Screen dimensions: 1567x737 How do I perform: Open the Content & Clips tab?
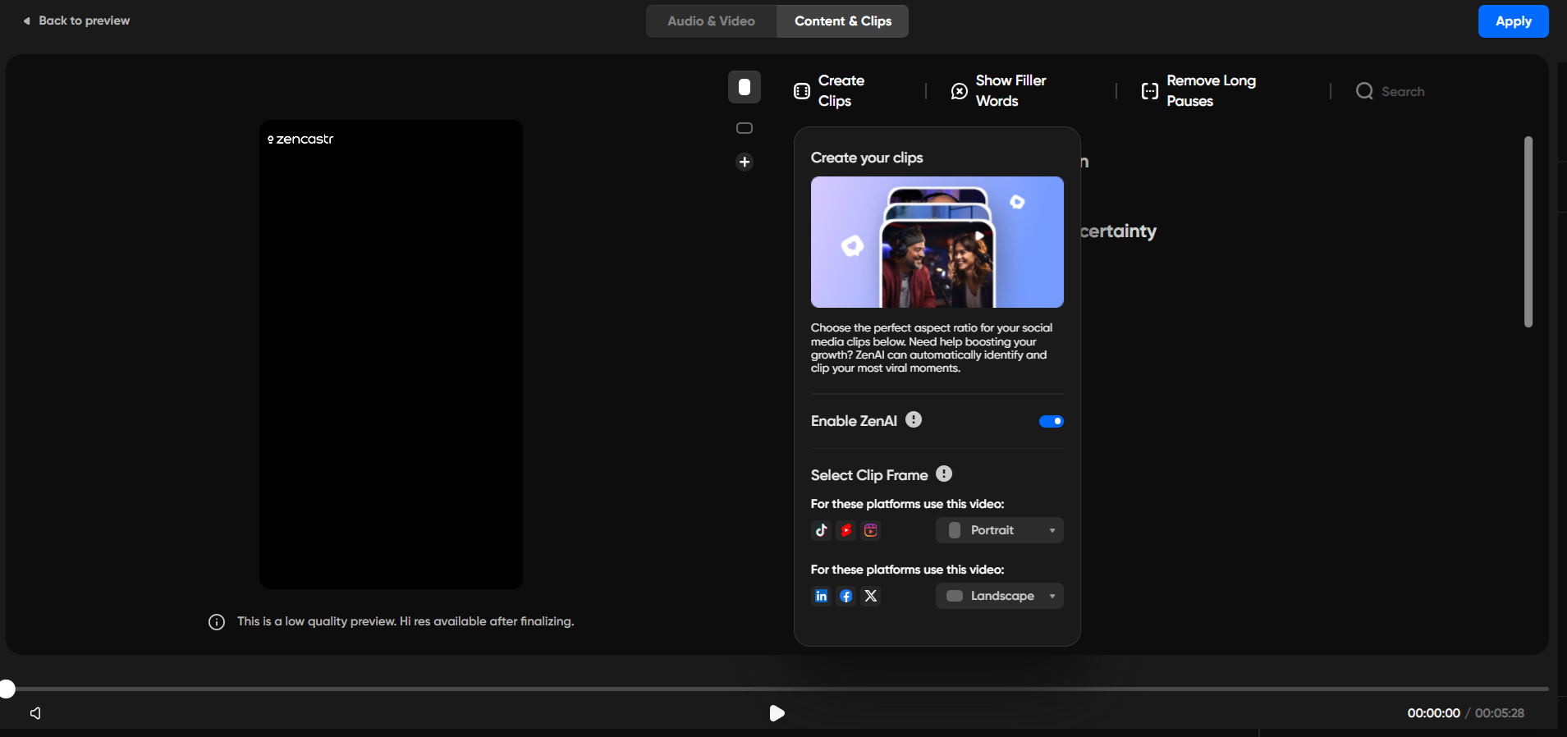(843, 21)
